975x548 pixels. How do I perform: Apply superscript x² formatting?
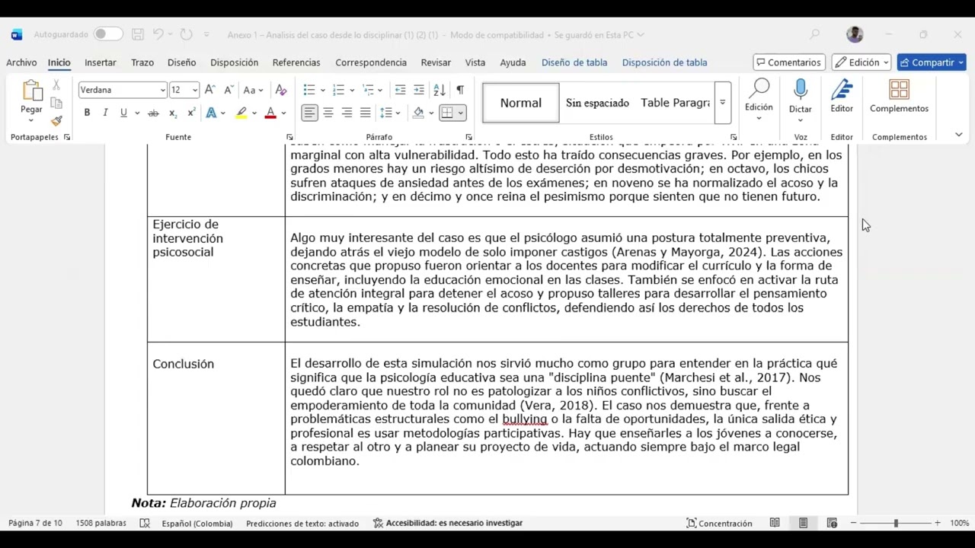[x=191, y=113]
